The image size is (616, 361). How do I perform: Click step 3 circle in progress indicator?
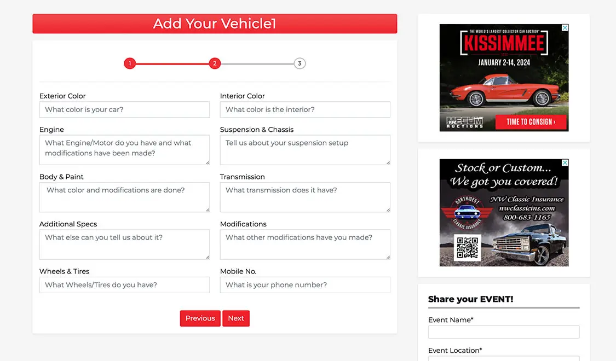coord(300,63)
